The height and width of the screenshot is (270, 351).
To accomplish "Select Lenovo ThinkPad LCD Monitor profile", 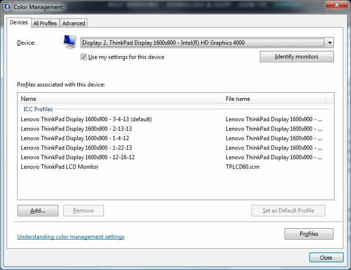I will [x=60, y=167].
